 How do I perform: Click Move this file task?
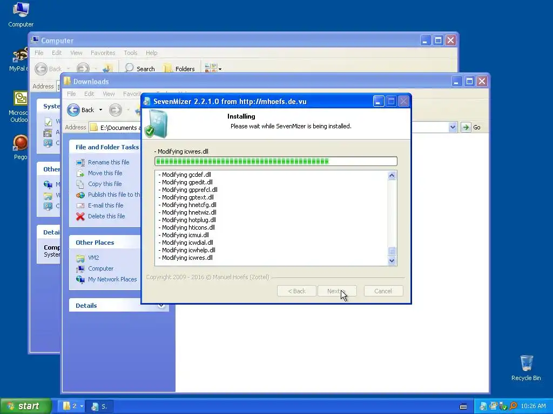tap(105, 173)
